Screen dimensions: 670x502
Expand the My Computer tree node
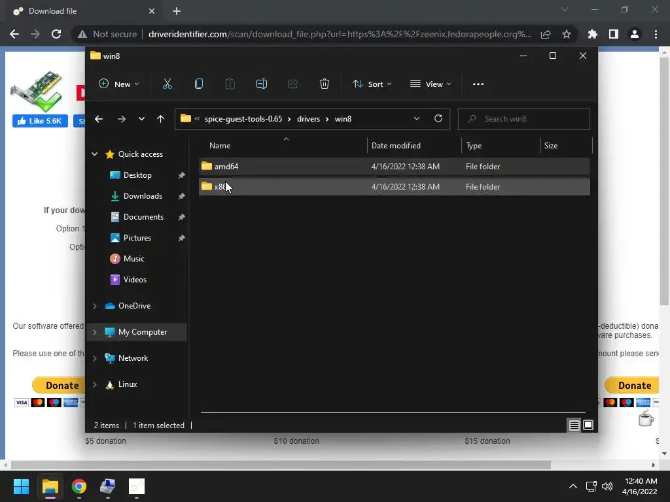tap(94, 332)
